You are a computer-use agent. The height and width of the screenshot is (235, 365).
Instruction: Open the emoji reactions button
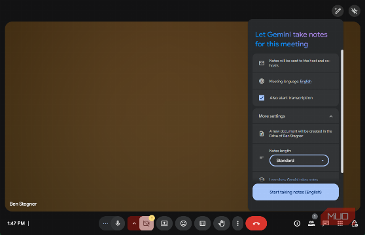[183, 223]
